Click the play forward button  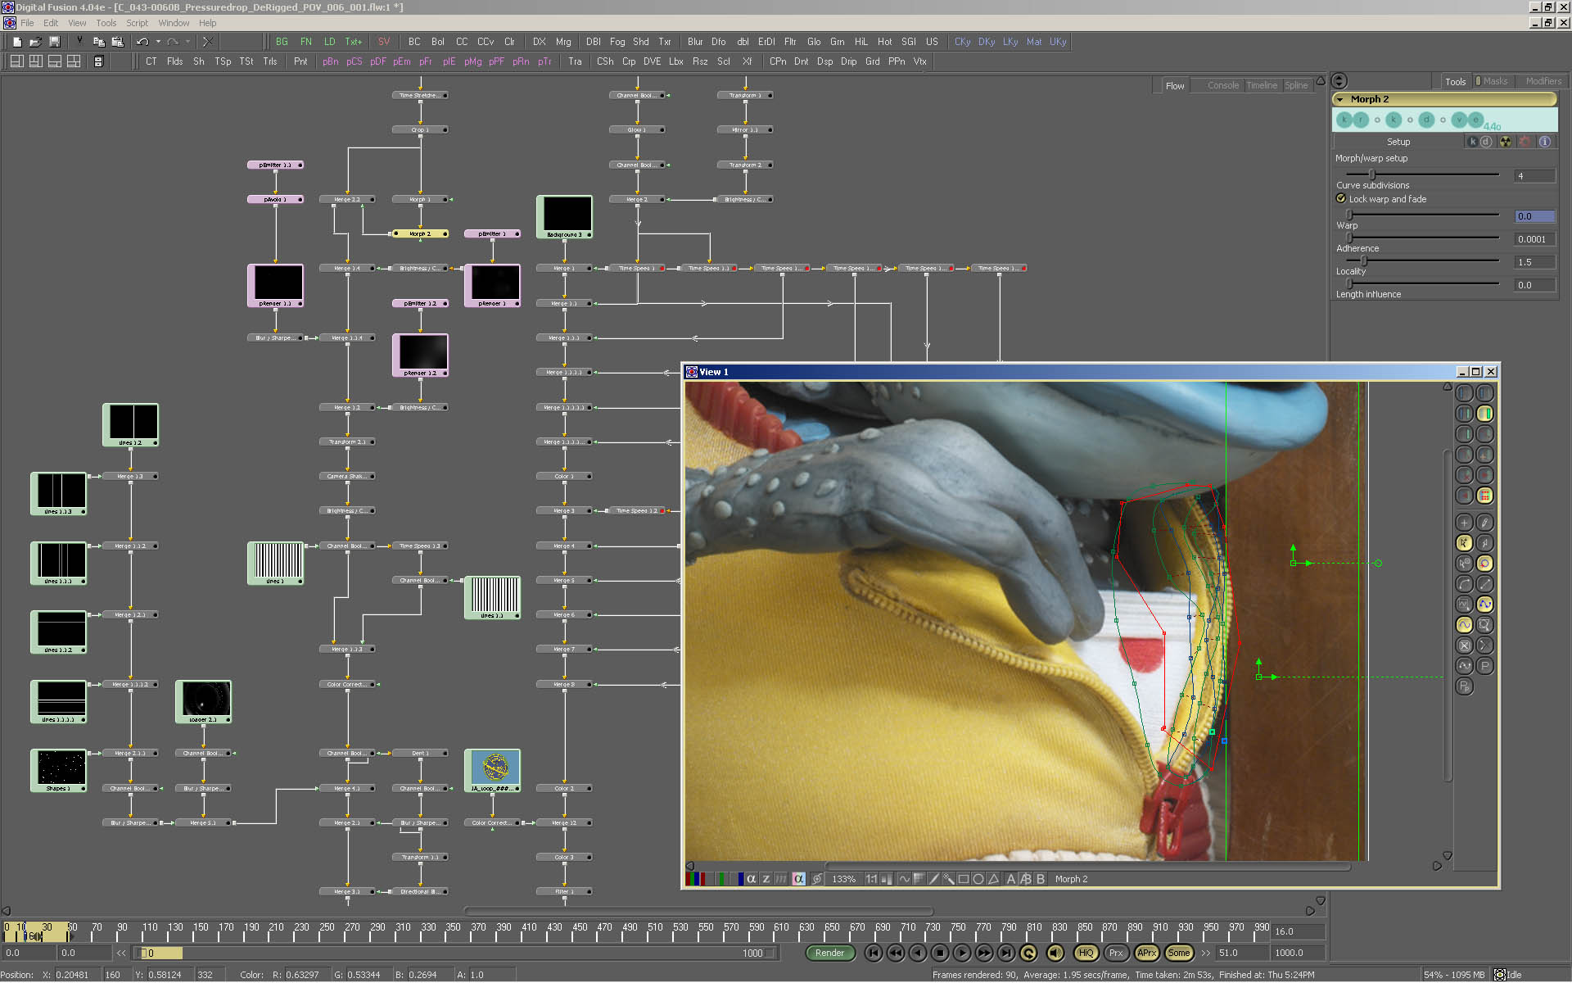pyautogui.click(x=962, y=953)
